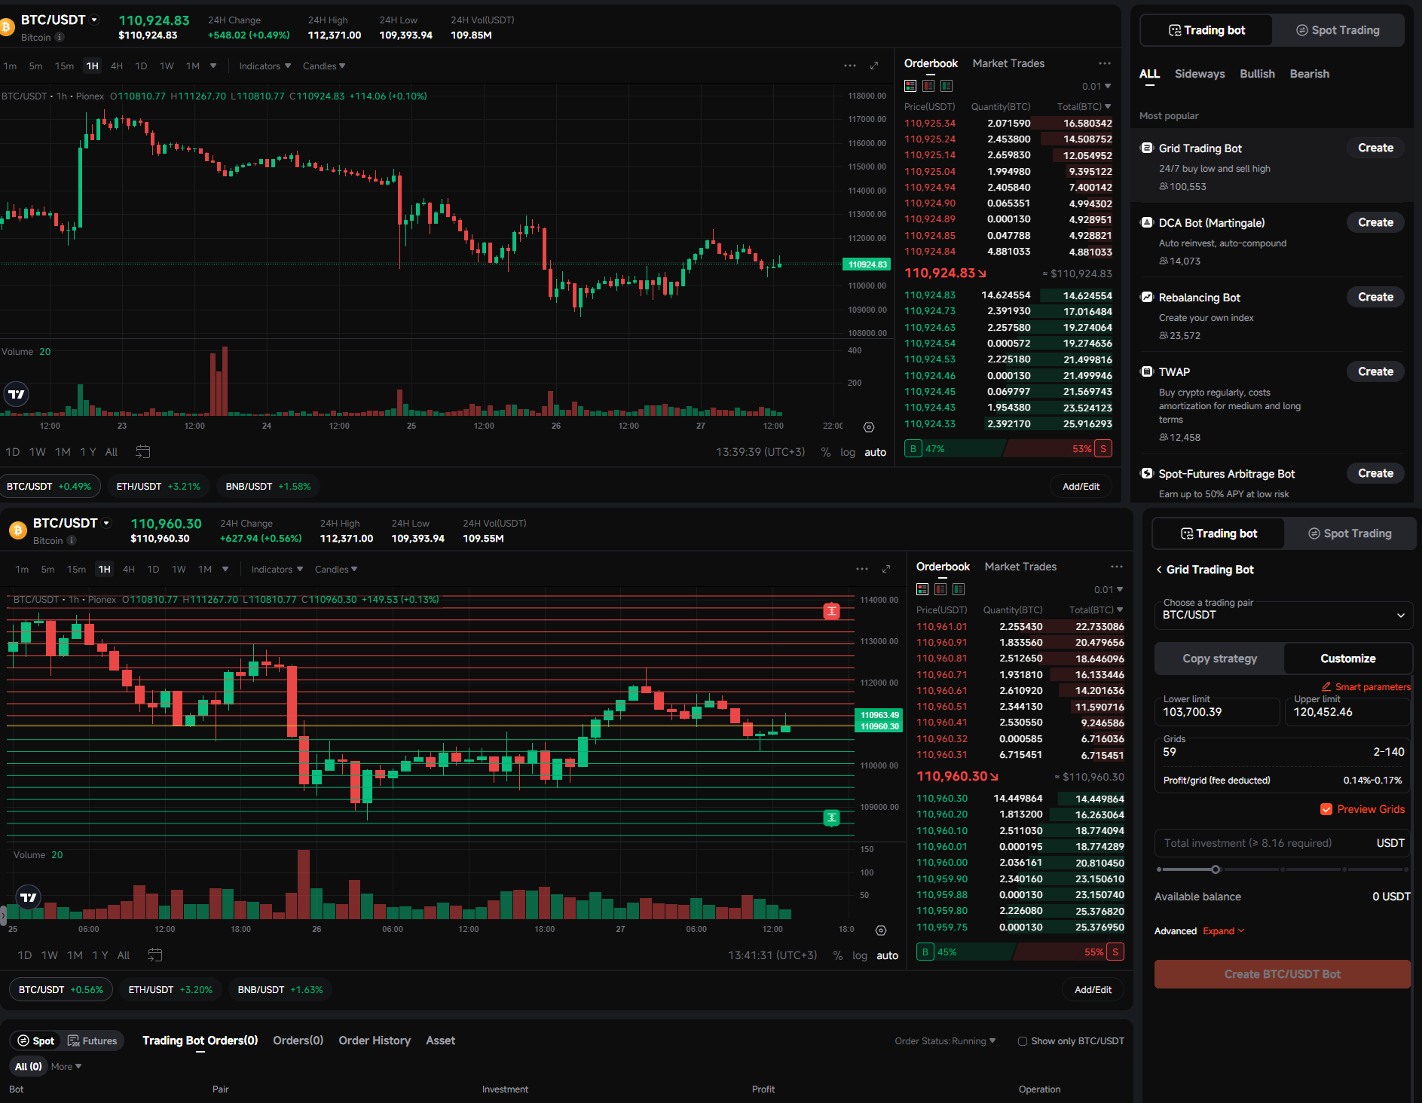
Task: Open orderbook three-dot menu in the upper window
Action: [1105, 63]
